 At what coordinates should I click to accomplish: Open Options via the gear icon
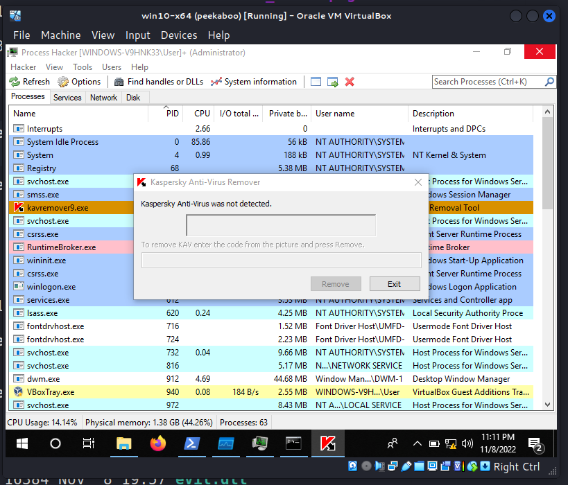[63, 82]
